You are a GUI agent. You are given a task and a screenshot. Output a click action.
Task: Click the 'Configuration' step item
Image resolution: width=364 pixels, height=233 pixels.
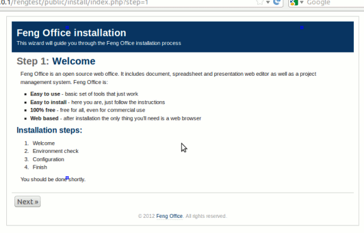[x=49, y=159]
